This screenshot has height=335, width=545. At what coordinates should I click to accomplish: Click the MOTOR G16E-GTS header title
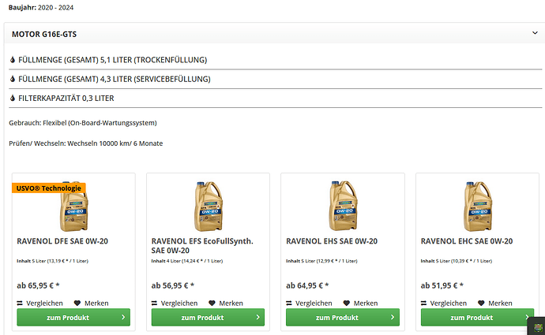(x=44, y=35)
